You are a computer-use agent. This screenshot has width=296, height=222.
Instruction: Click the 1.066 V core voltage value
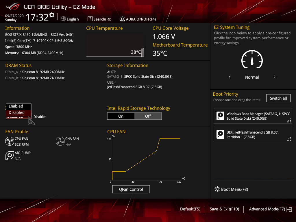coord(164,37)
